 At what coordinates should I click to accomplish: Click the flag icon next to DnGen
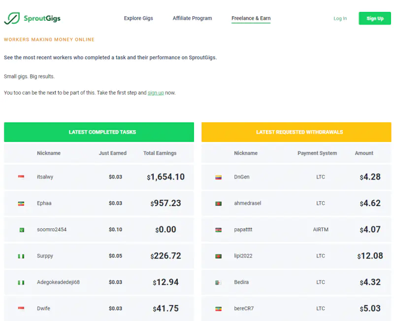(x=218, y=177)
